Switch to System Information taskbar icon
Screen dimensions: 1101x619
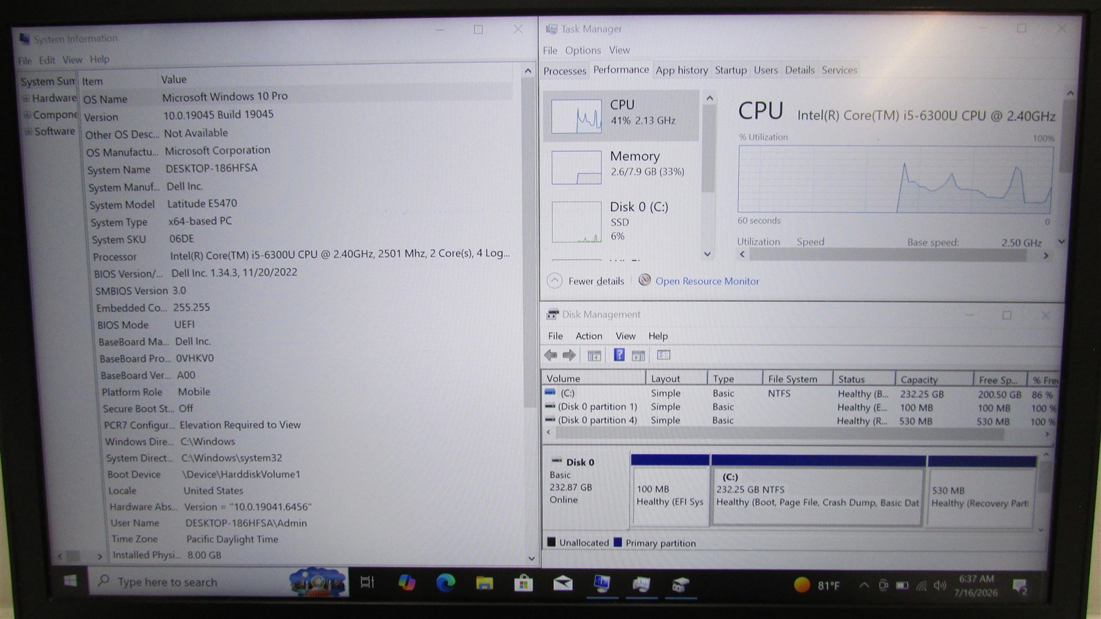602,584
